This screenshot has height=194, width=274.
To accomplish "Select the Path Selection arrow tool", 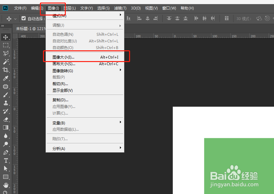I will coord(6,168).
